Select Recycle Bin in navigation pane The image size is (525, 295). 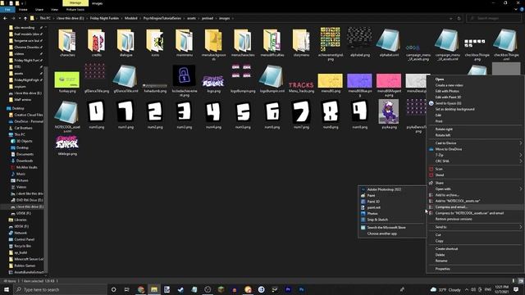22,246
